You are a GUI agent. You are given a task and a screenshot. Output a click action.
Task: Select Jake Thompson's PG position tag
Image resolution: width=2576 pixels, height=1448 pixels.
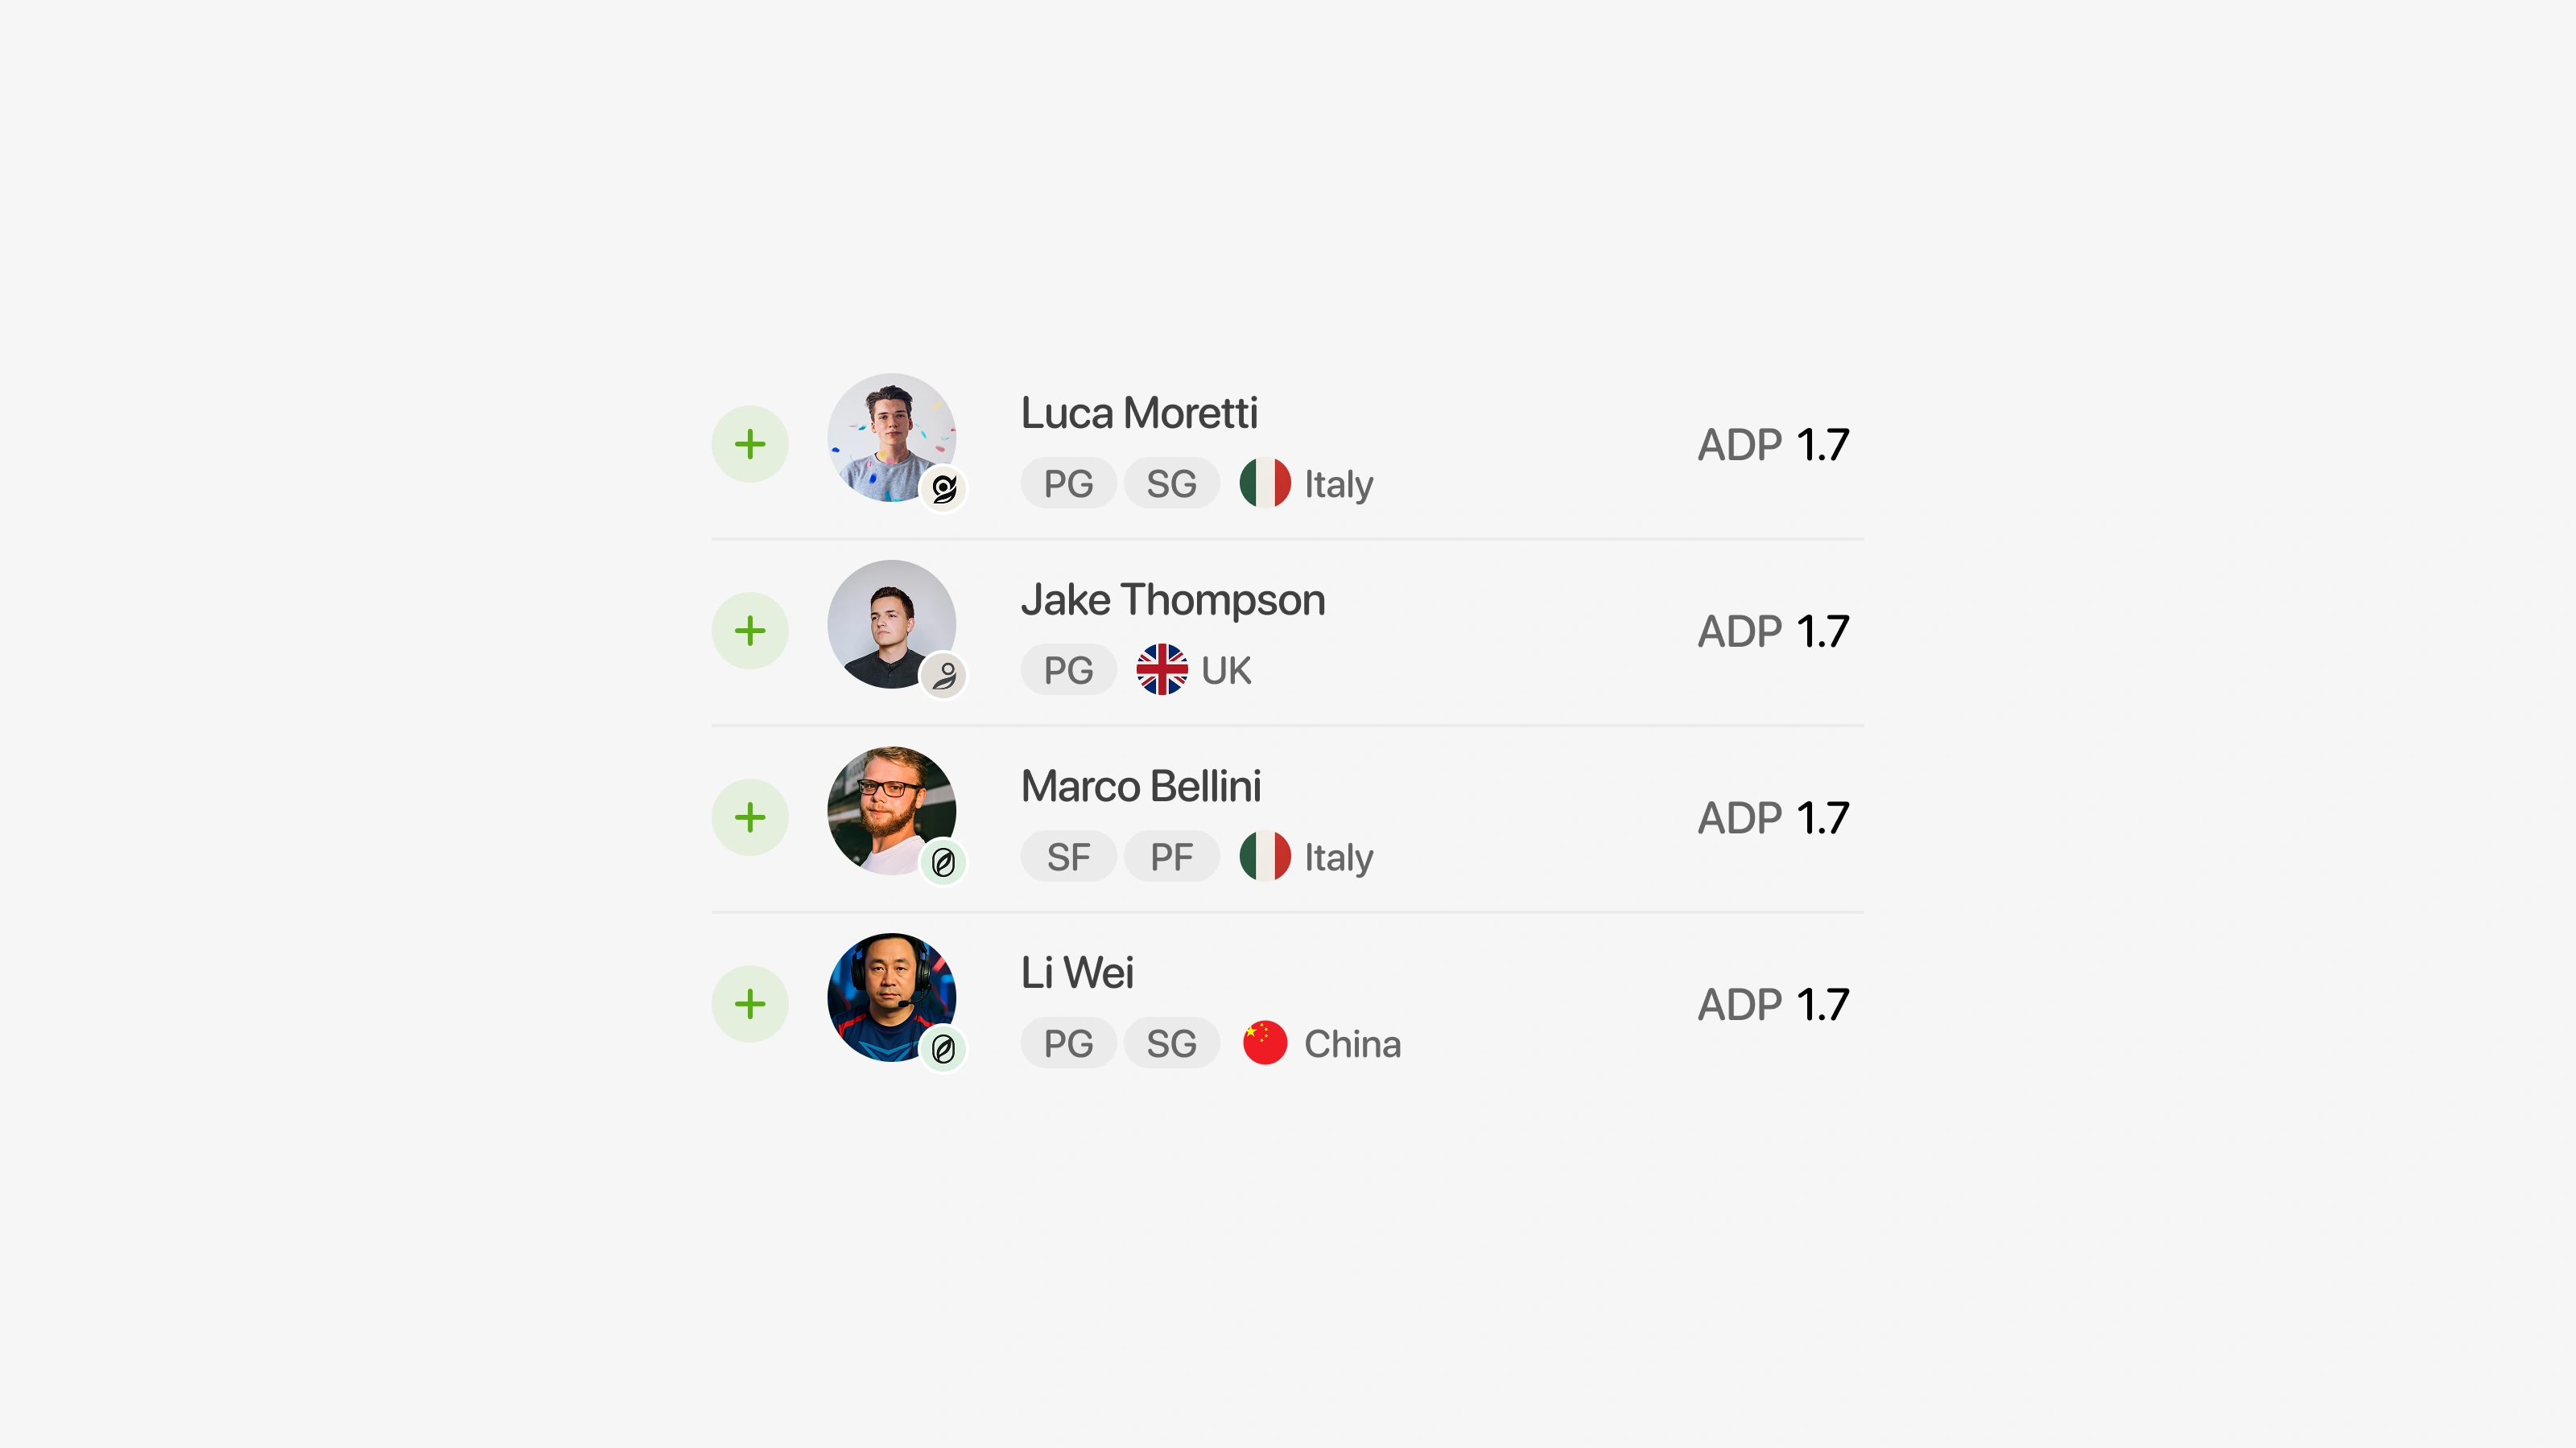click(x=1068, y=669)
